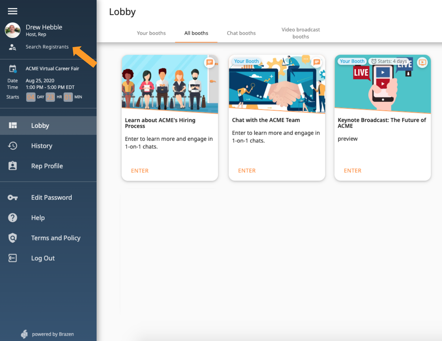Viewport: 442px width, 341px height.
Task: Open the hamburger menu icon
Action: click(12, 11)
